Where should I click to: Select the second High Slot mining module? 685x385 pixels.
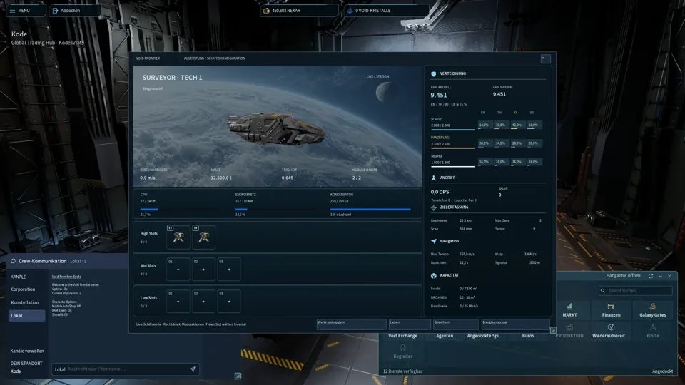203,237
